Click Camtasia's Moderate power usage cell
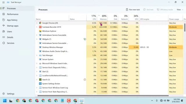 point(176,27)
